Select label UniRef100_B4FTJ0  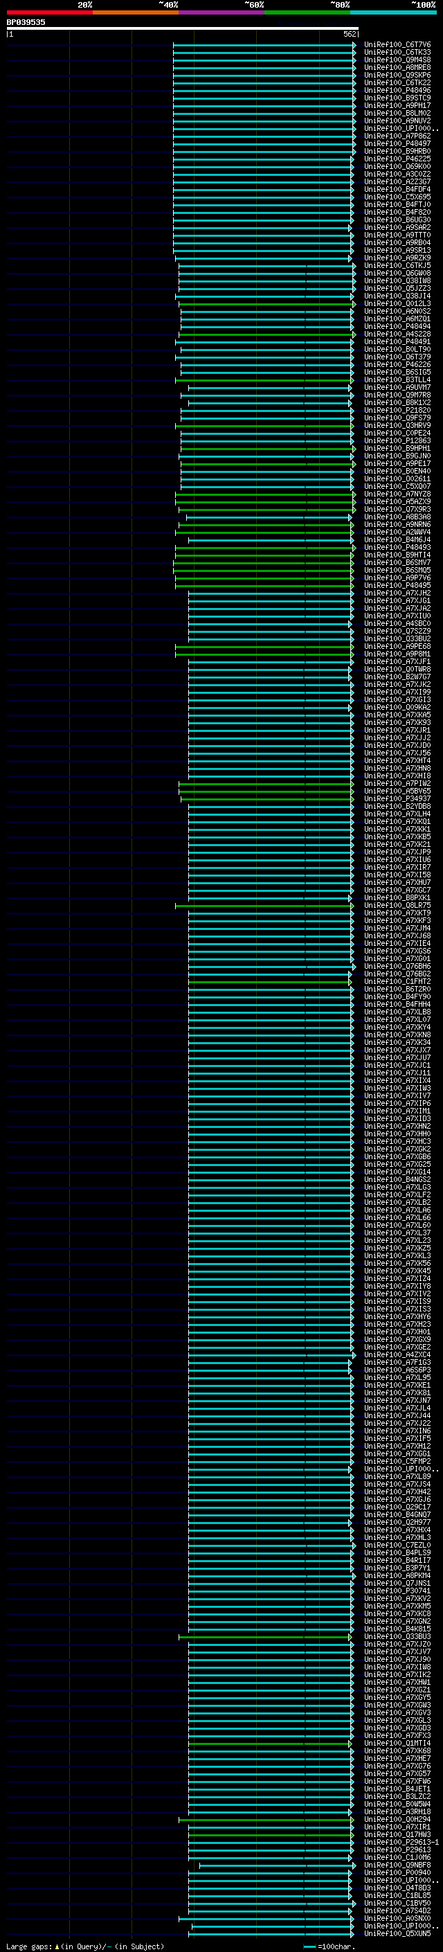click(x=397, y=204)
